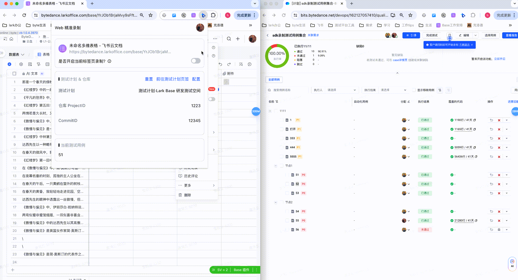
Task: Click home icon in Base window
Action: click(x=11, y=39)
